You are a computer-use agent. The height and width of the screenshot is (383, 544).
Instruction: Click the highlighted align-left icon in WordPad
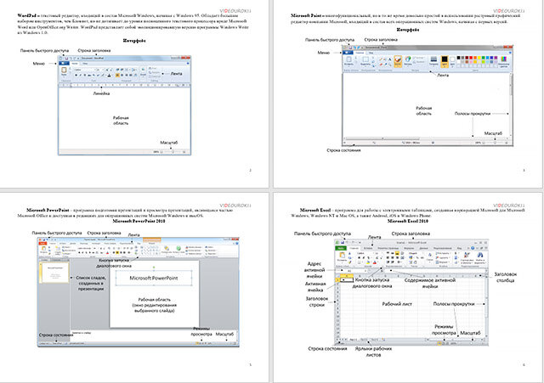point(117,76)
